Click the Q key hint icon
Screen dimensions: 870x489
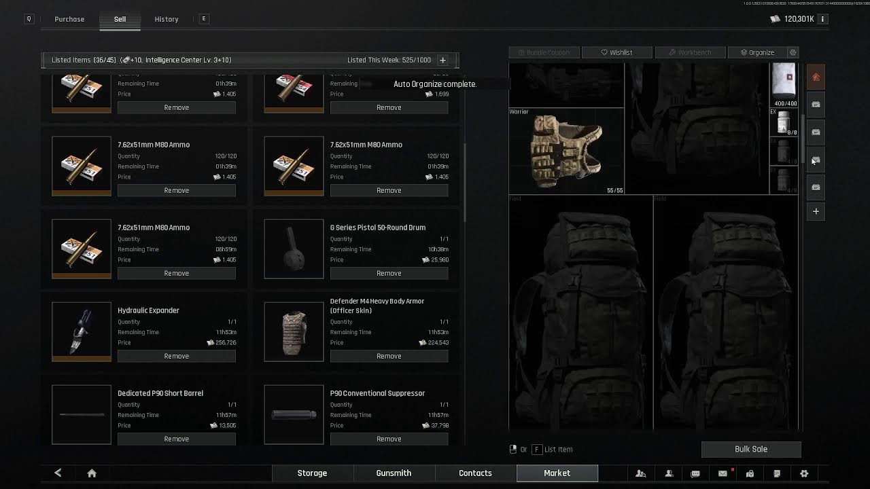(x=29, y=19)
